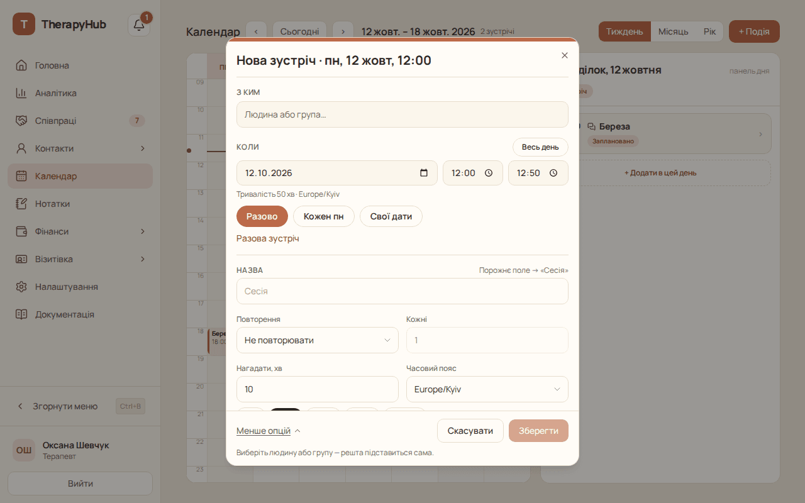Click the clock icon in 12:00 field

pos(489,173)
